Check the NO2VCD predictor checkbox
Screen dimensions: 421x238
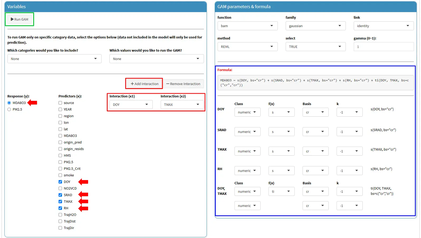point(60,189)
